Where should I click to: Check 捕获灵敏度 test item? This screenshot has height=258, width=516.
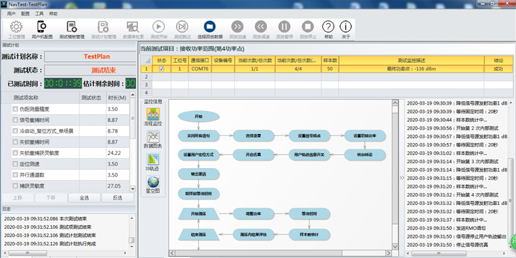tap(15, 186)
